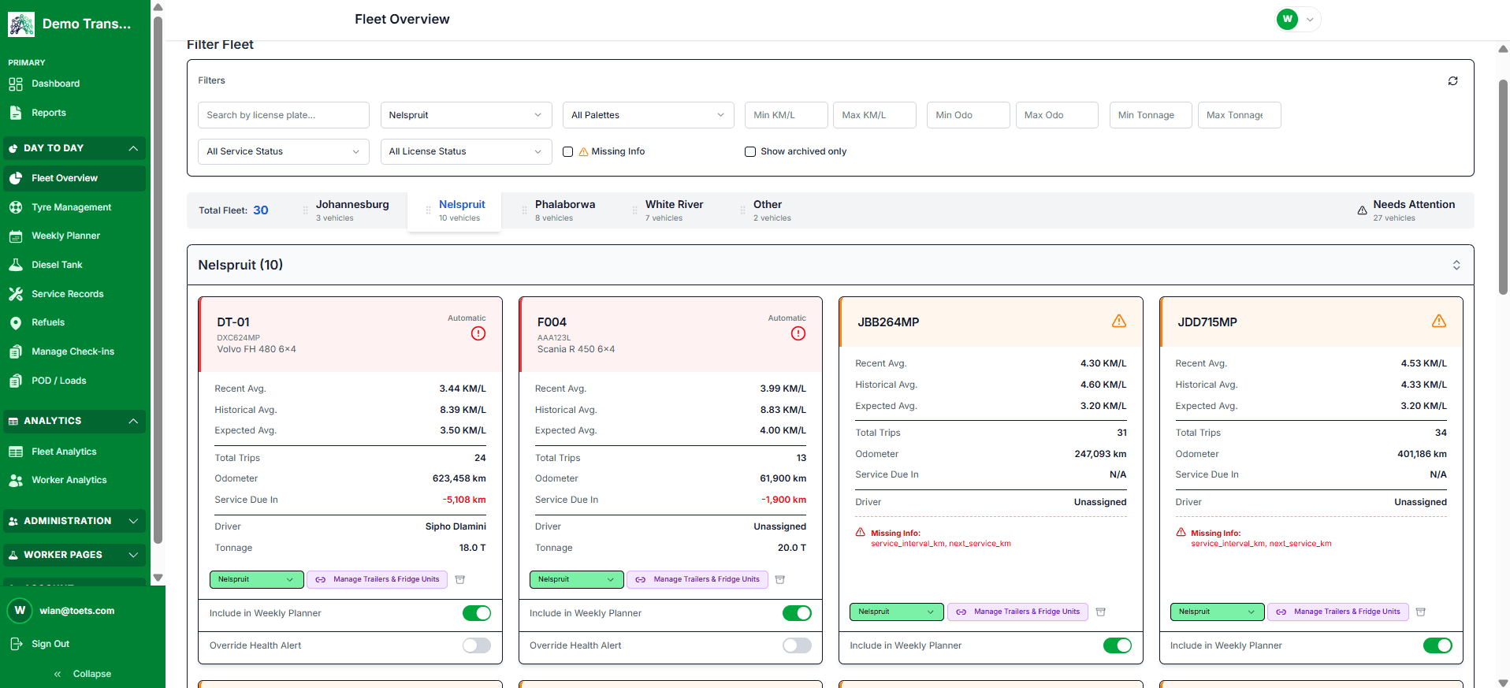Screen dimensions: 1510x688
Task: Switch to the Phalaborwa tab
Action: 565,210
